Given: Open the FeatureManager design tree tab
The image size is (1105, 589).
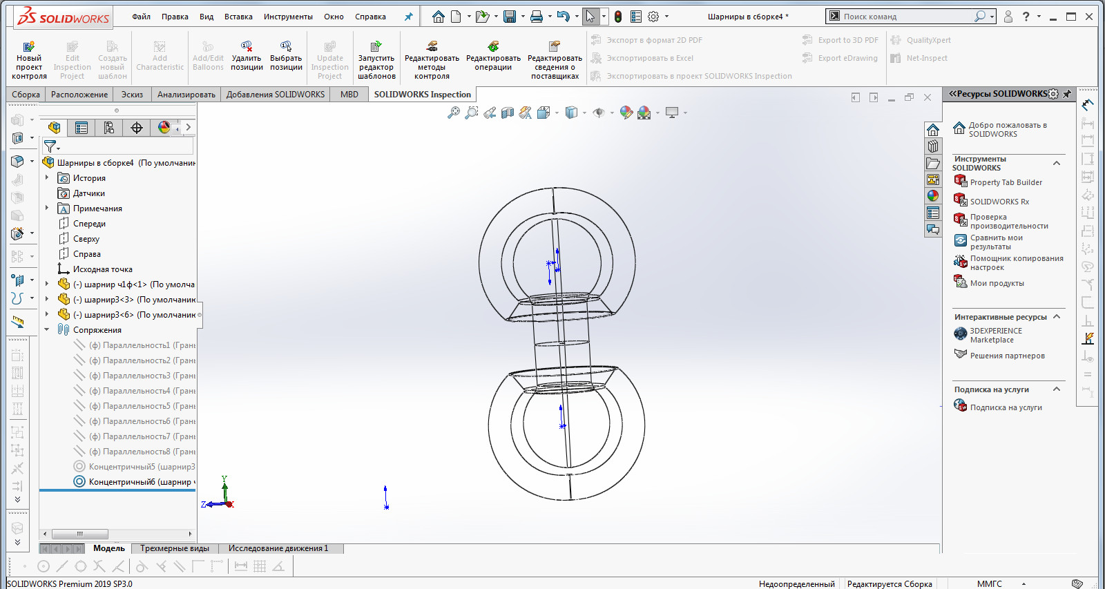Looking at the screenshot, I should 54,128.
